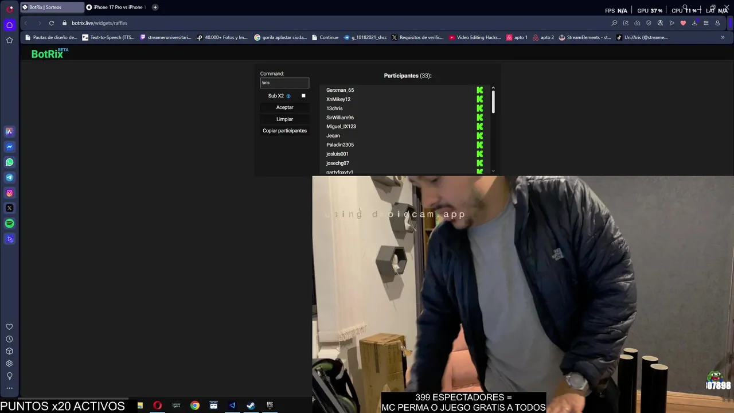The height and width of the screenshot is (413, 734).
Task: Open the StreamElements bookmark
Action: [585, 37]
